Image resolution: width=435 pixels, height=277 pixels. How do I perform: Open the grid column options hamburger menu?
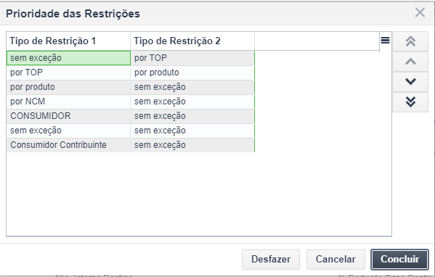tap(385, 41)
